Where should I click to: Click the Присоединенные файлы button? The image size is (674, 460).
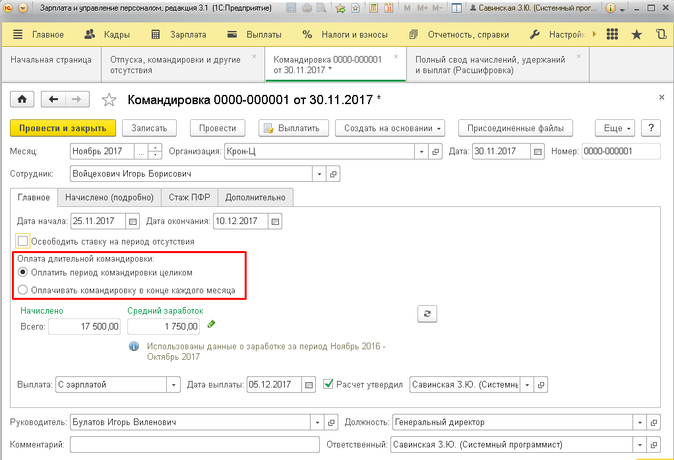(515, 128)
